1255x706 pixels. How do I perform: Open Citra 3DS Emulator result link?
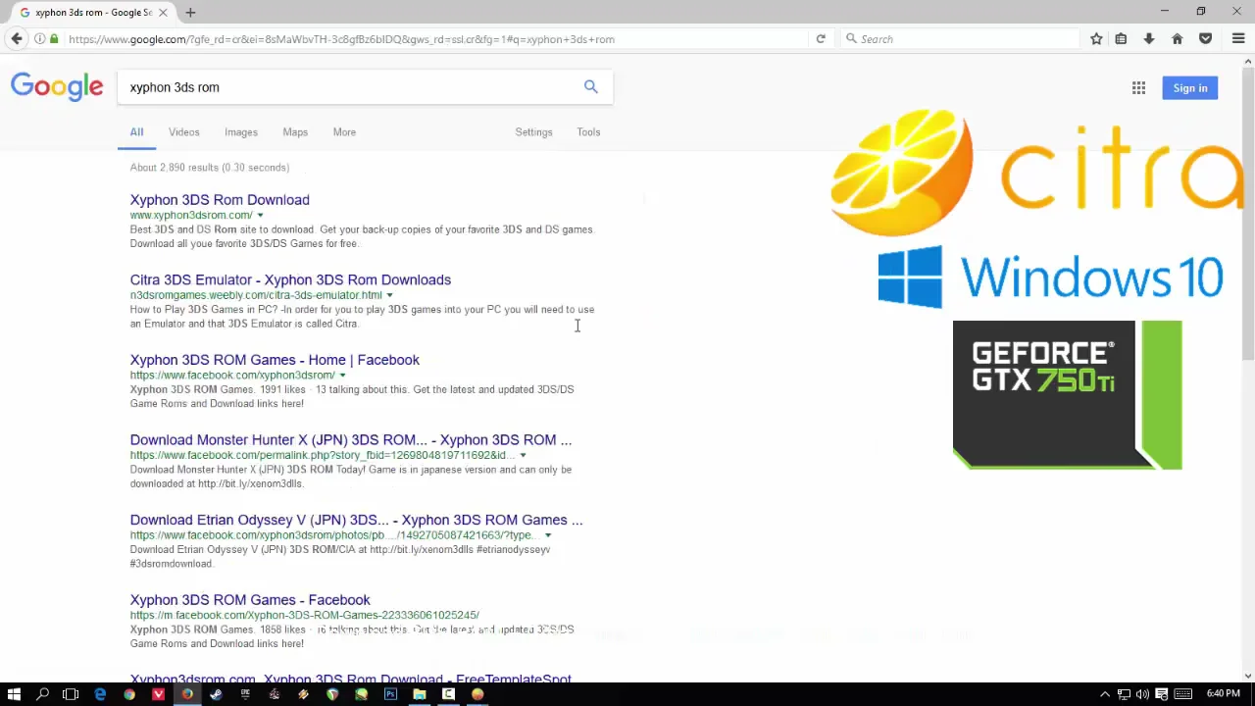click(290, 280)
